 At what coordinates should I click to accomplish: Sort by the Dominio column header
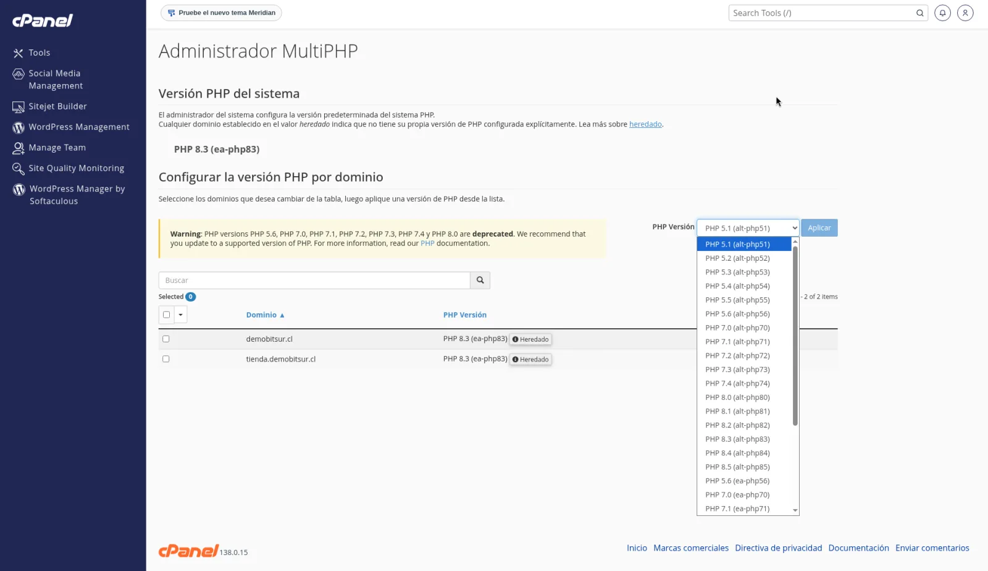pyautogui.click(x=265, y=315)
